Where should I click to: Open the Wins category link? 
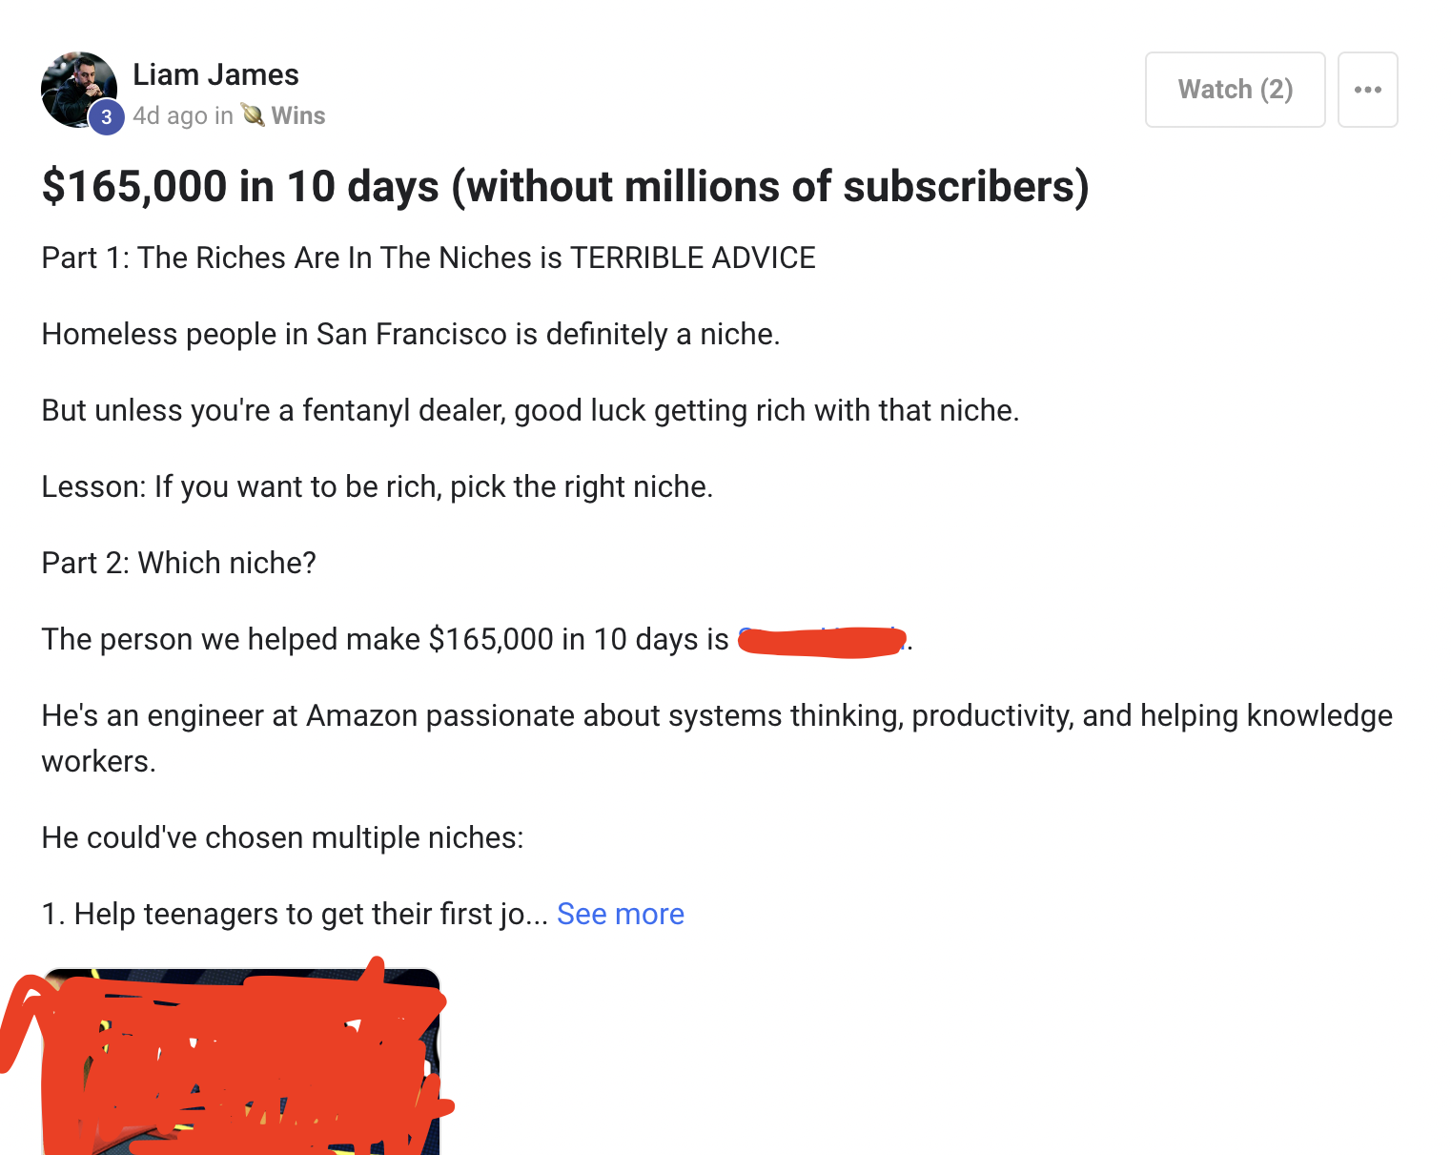coord(297,115)
